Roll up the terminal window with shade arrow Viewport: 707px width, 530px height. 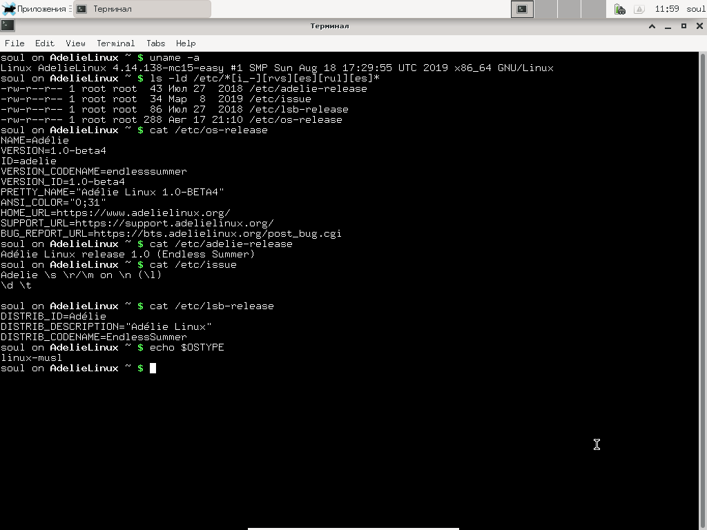click(652, 26)
